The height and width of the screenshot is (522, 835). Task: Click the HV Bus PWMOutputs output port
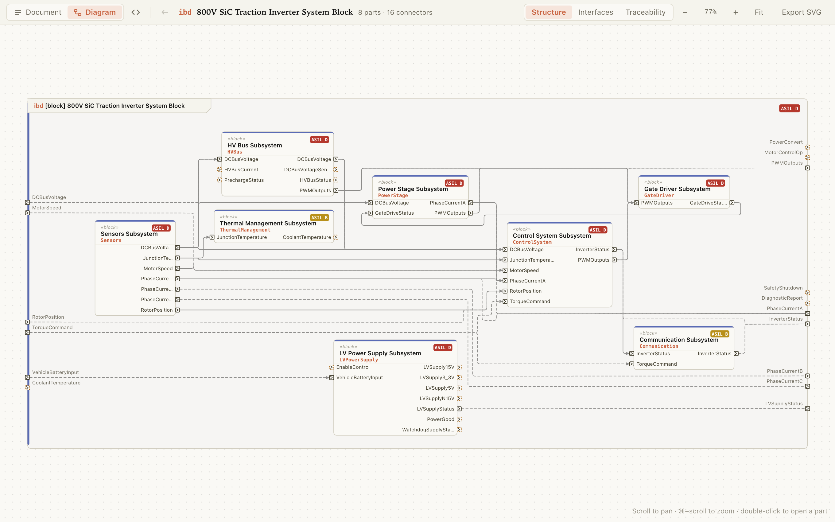336,190
